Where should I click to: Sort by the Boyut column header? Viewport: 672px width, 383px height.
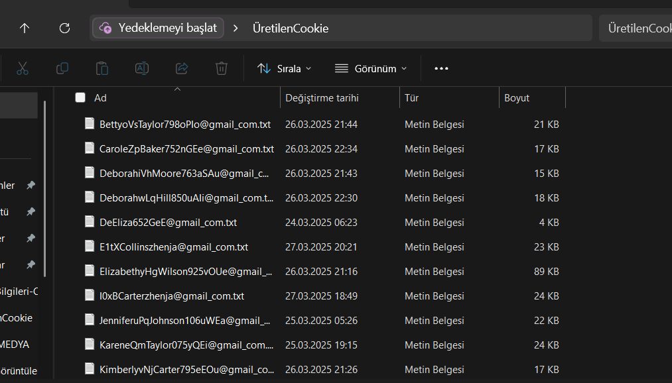point(517,98)
